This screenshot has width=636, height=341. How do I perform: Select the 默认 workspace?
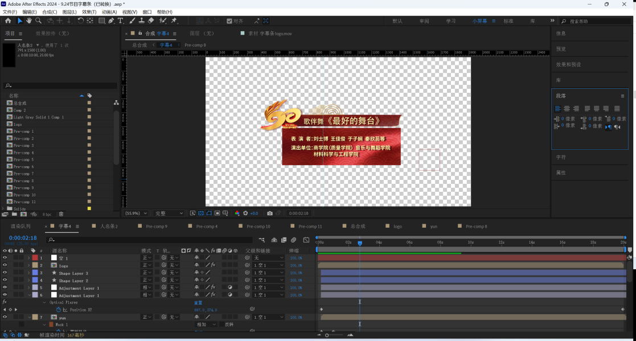point(397,21)
